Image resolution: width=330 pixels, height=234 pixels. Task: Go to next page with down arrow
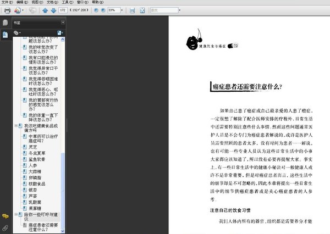coord(53,10)
